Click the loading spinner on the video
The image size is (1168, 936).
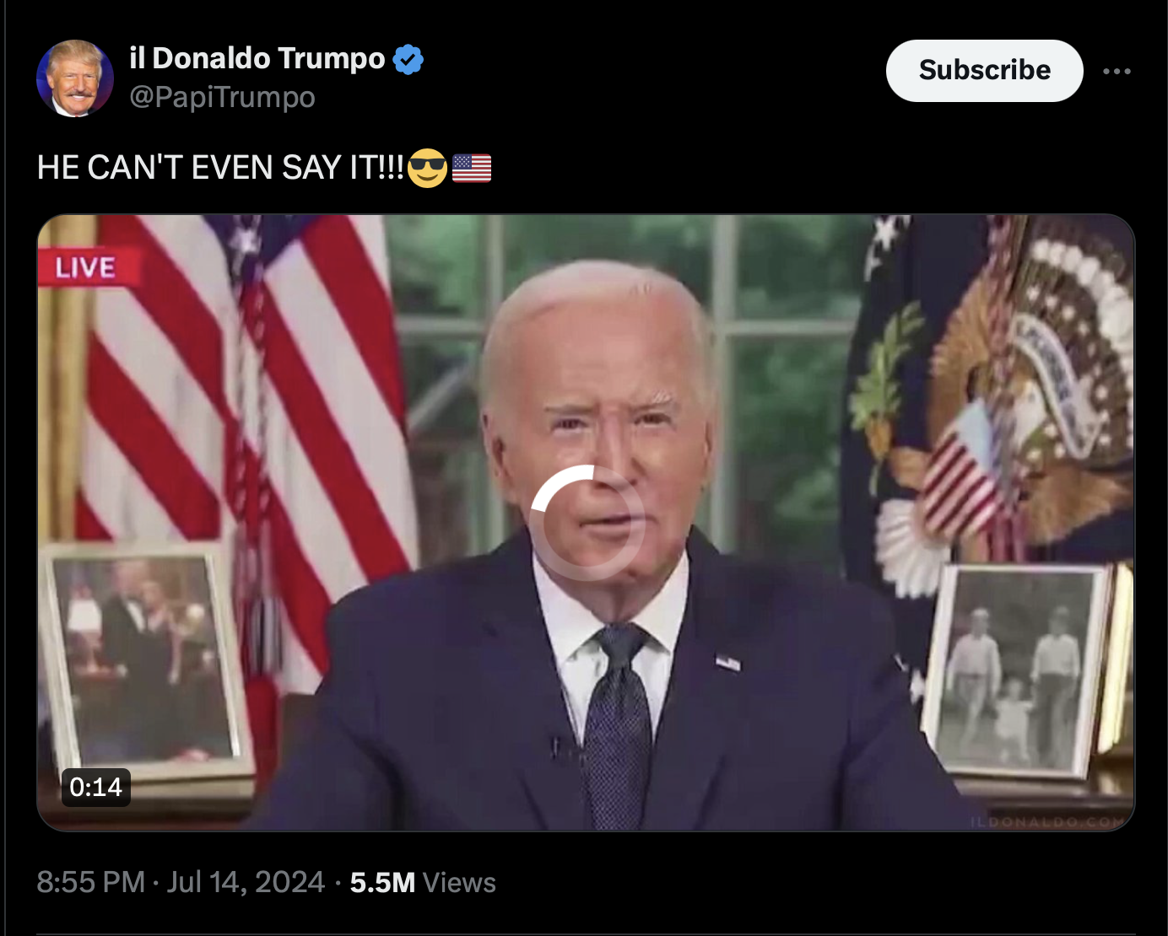coord(587,523)
